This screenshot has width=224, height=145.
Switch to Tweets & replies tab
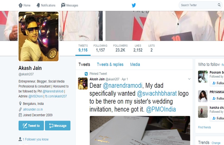[x=110, y=64]
